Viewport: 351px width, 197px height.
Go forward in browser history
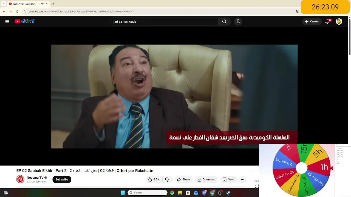click(x=10, y=11)
